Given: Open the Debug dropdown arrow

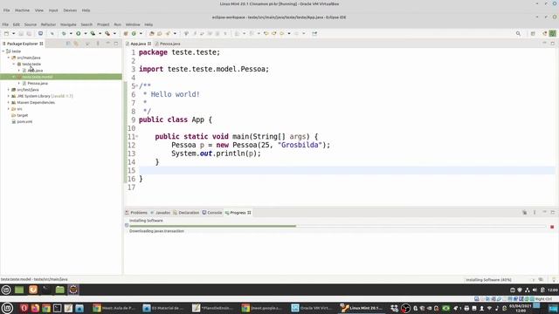Looking at the screenshot, I should pos(71,33).
